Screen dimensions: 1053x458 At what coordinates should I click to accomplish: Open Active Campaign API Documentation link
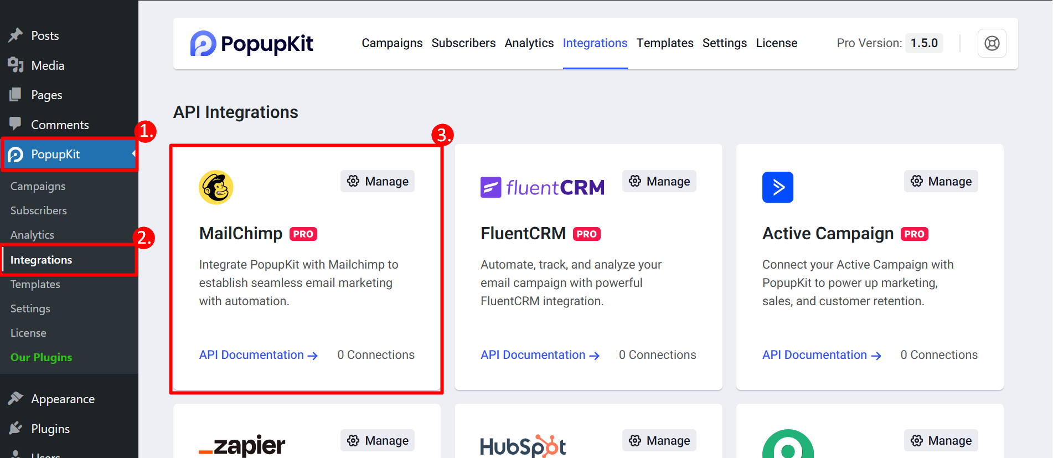point(822,355)
